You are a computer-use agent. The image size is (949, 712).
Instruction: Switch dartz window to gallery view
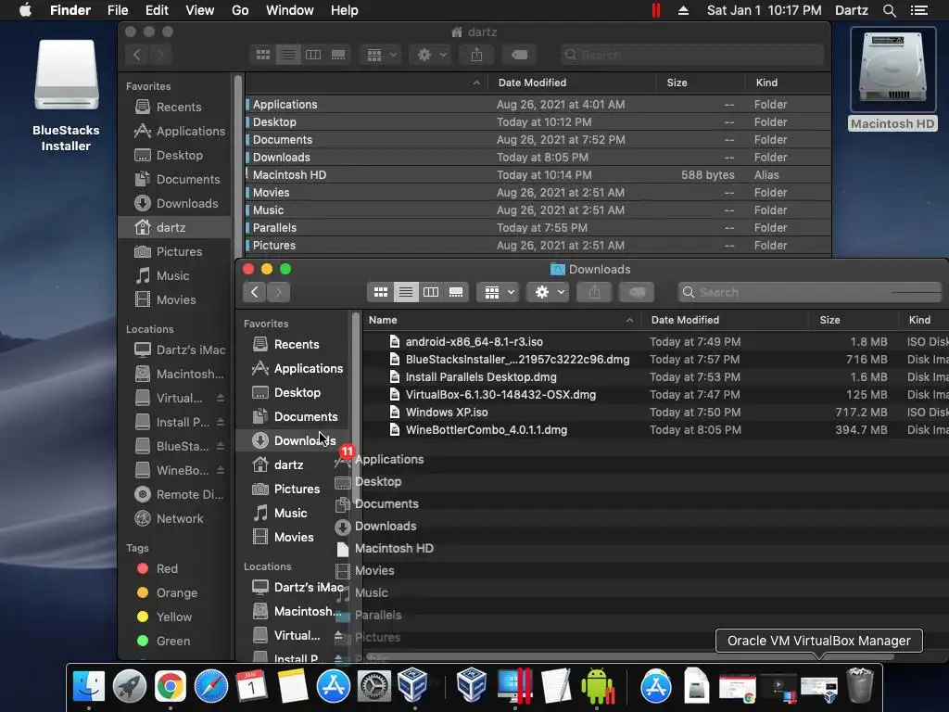click(x=338, y=55)
